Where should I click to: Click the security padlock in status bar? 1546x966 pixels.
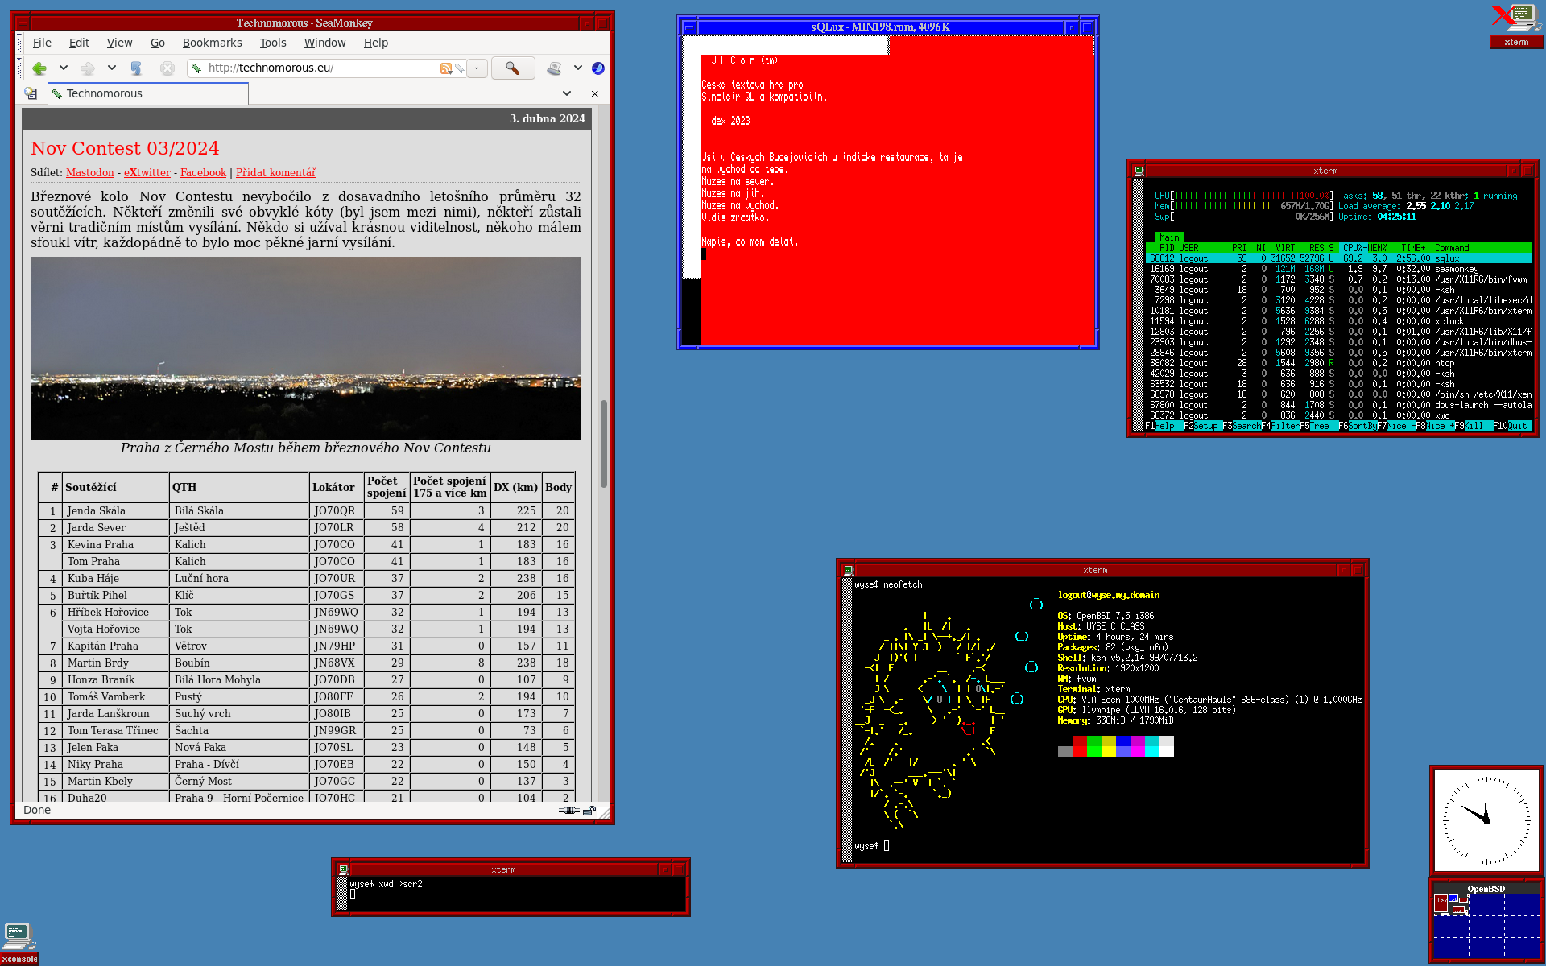pos(589,811)
